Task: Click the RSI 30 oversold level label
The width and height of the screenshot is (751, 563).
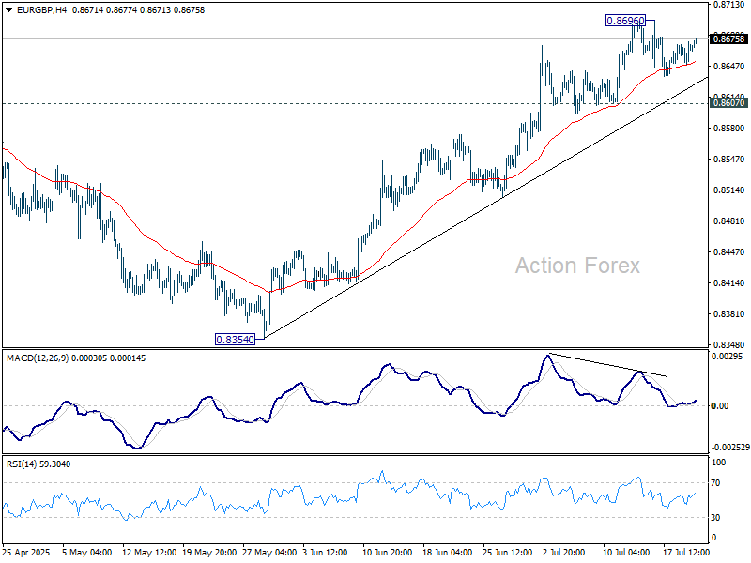Action: coord(715,518)
